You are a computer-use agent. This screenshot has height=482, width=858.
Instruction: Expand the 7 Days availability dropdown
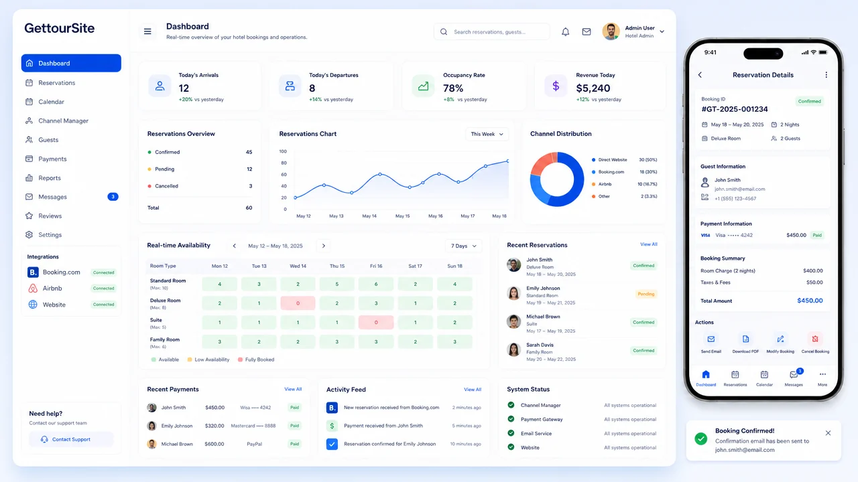click(x=463, y=246)
